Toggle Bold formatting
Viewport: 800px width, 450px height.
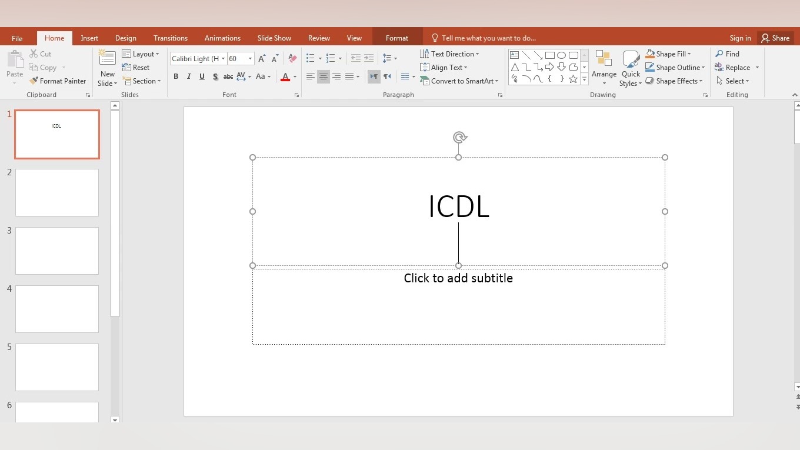click(176, 76)
